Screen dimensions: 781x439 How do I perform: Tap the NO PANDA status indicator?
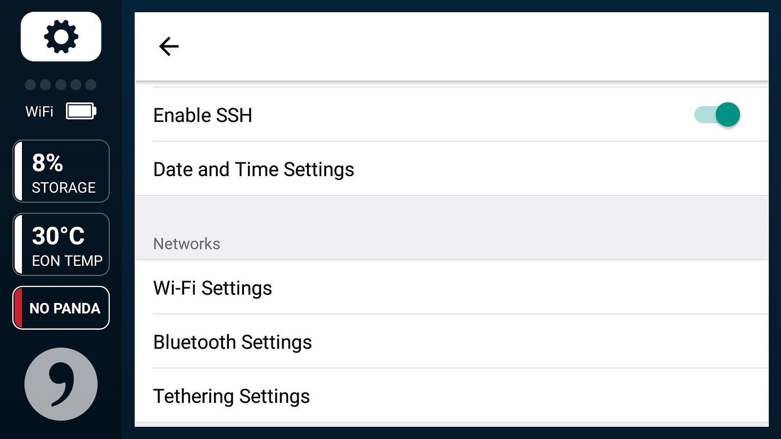tap(64, 308)
